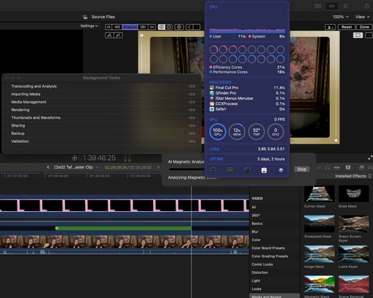
Task: Select the 360° effects category
Action: tap(255, 215)
